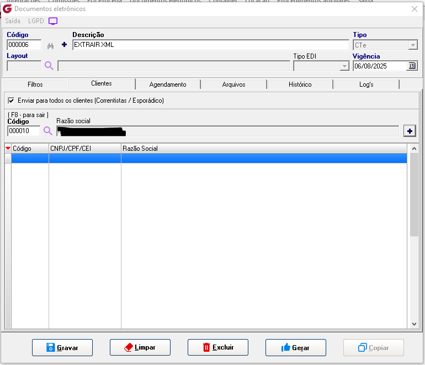Open the Arquivos tab
This screenshot has height=365, width=425.
click(x=233, y=84)
